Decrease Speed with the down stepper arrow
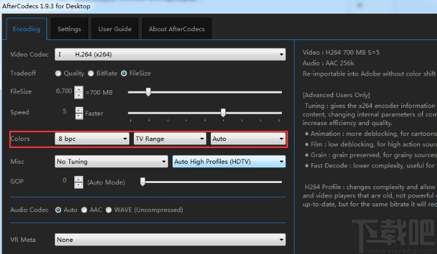This screenshot has height=254, width=437. pyautogui.click(x=79, y=116)
